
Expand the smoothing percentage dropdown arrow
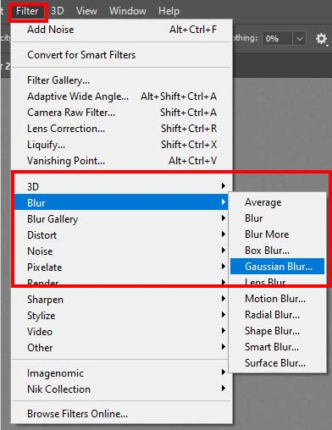(x=300, y=38)
